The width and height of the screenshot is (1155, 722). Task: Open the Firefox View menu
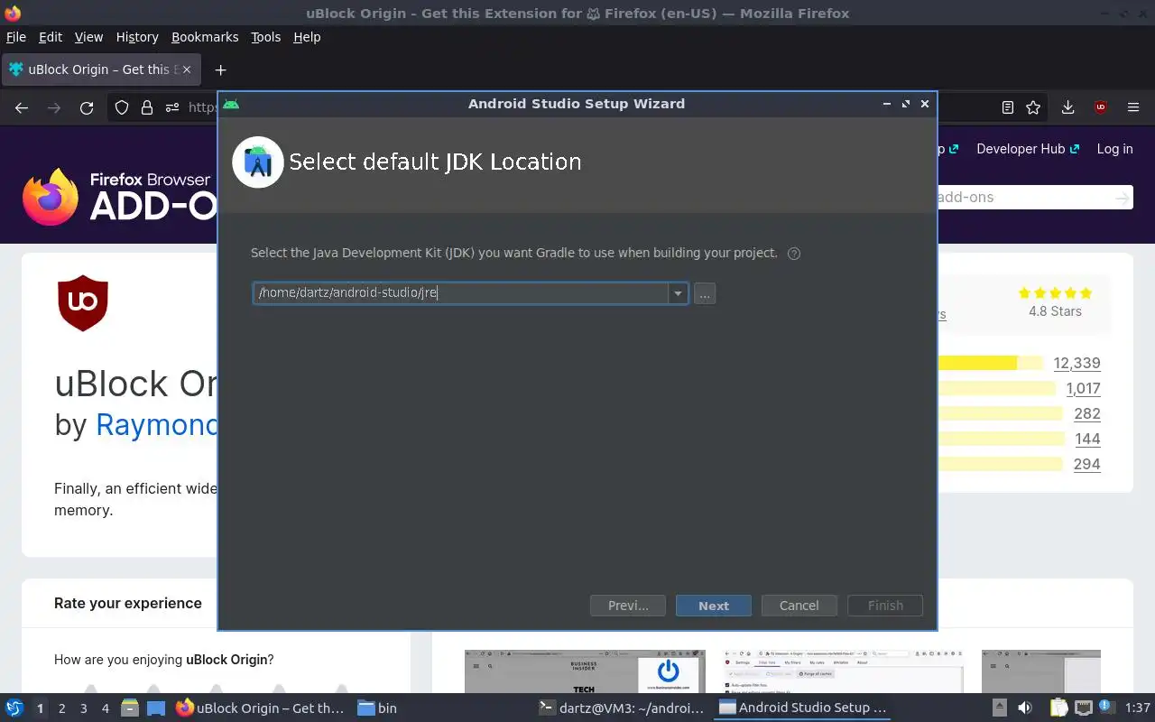coord(88,37)
